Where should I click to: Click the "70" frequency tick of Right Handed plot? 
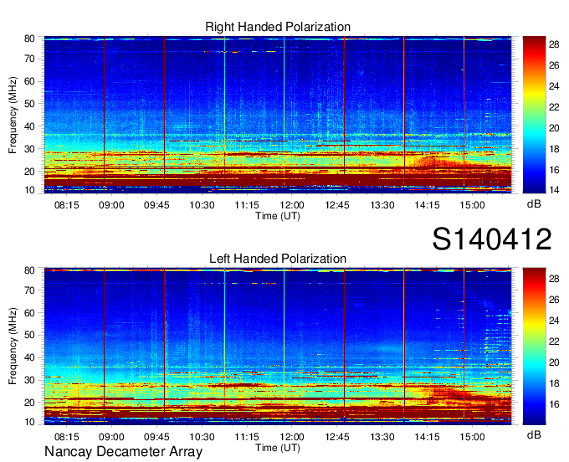(29, 59)
